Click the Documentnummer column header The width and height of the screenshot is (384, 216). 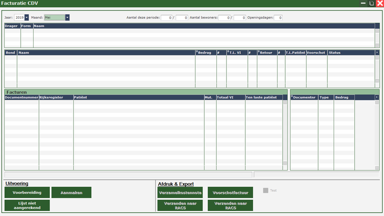[x=22, y=97]
